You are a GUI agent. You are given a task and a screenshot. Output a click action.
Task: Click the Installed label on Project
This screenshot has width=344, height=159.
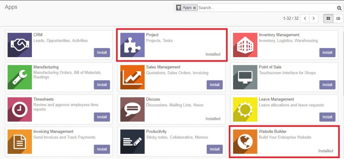213,54
